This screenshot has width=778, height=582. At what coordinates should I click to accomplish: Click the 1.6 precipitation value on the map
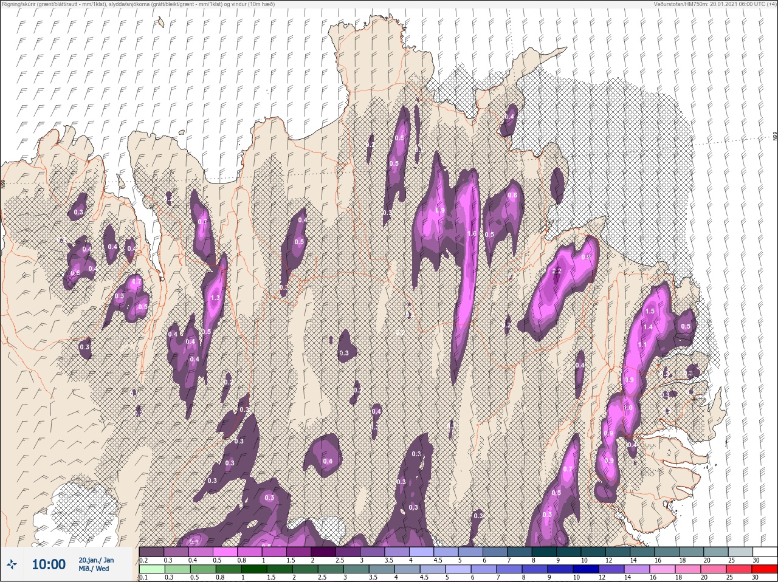[472, 234]
